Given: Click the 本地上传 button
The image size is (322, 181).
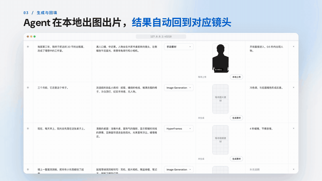Looking at the screenshot, I should click(x=236, y=77).
